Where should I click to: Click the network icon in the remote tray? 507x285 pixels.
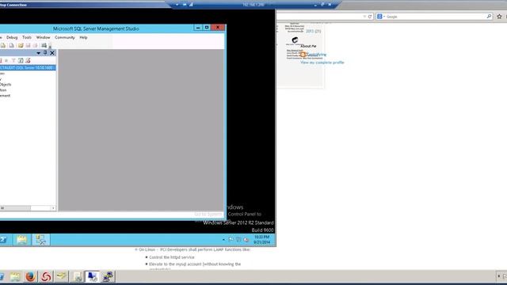pos(238,239)
